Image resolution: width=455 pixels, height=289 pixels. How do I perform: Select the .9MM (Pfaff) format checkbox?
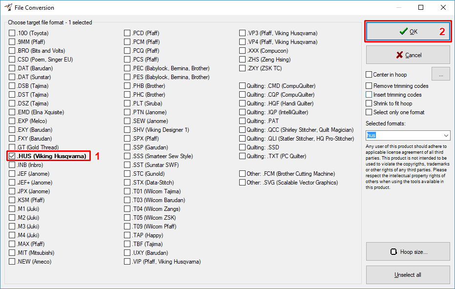(12, 42)
